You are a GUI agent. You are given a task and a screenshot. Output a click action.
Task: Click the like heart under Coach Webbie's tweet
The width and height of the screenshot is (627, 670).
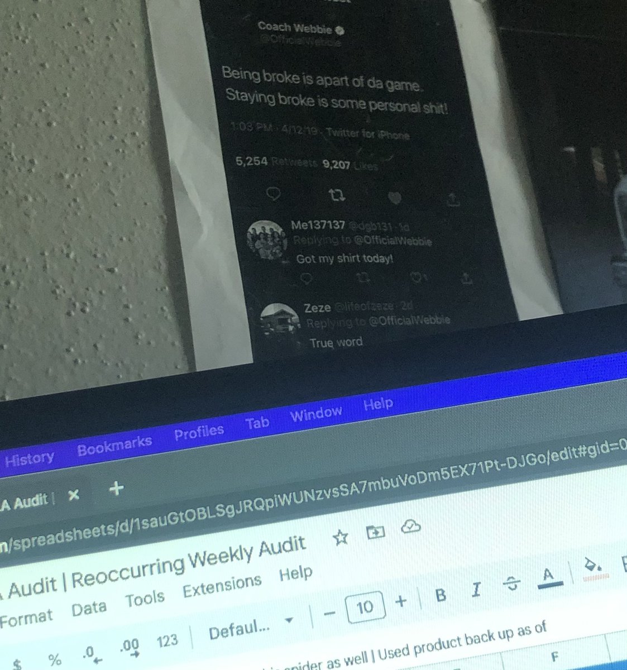coord(395,197)
